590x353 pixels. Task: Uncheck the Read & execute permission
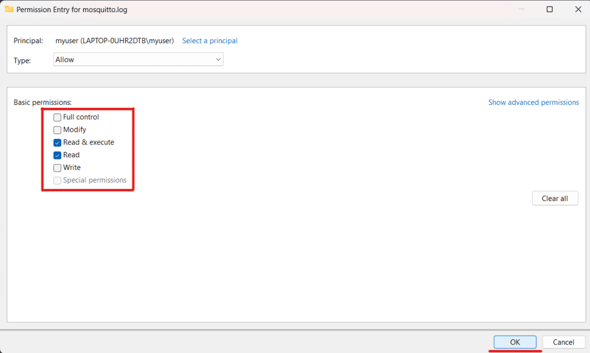(57, 142)
